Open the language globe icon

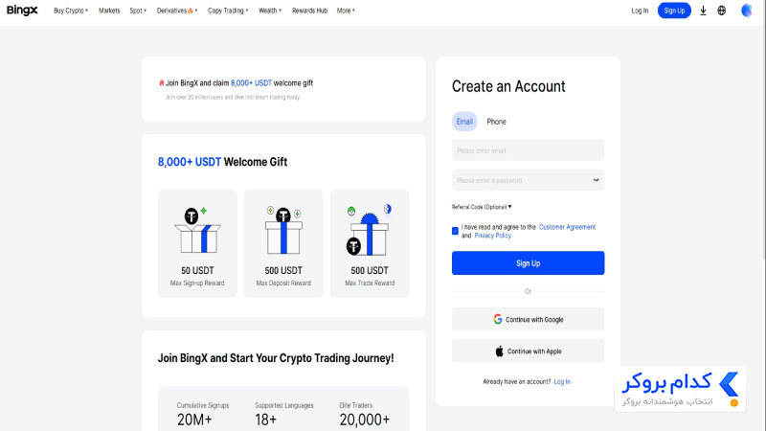coord(722,11)
